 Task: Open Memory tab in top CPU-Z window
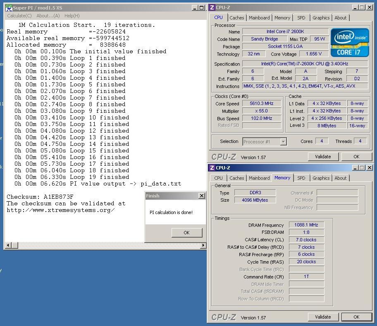[x=282, y=18]
